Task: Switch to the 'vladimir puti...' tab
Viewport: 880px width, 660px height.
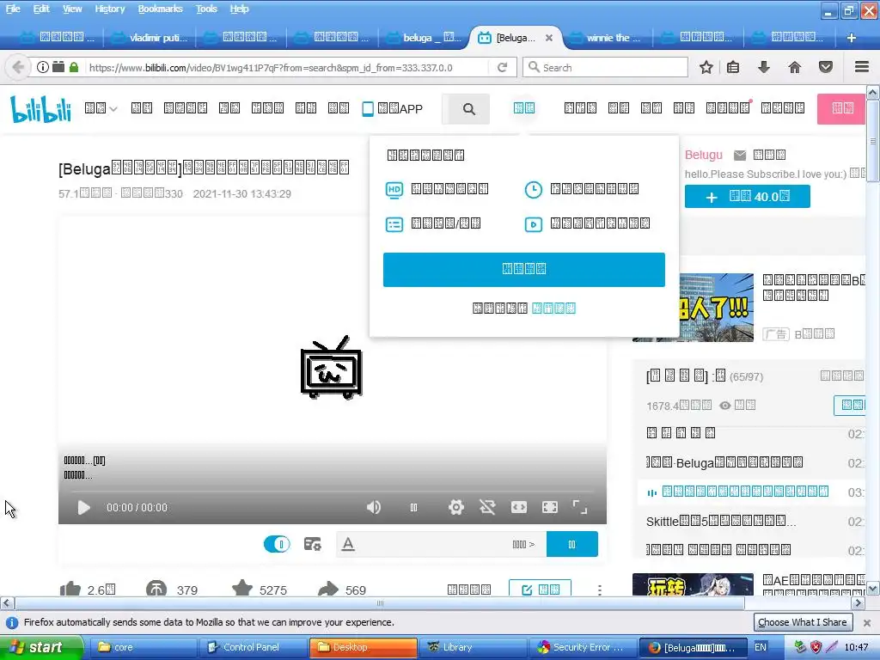Action: tap(150, 38)
